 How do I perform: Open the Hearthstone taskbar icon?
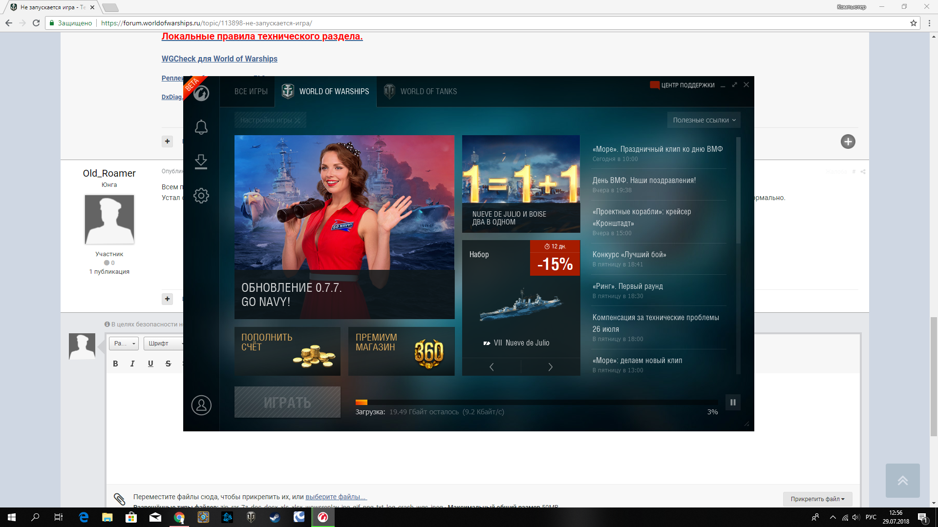pyautogui.click(x=203, y=517)
